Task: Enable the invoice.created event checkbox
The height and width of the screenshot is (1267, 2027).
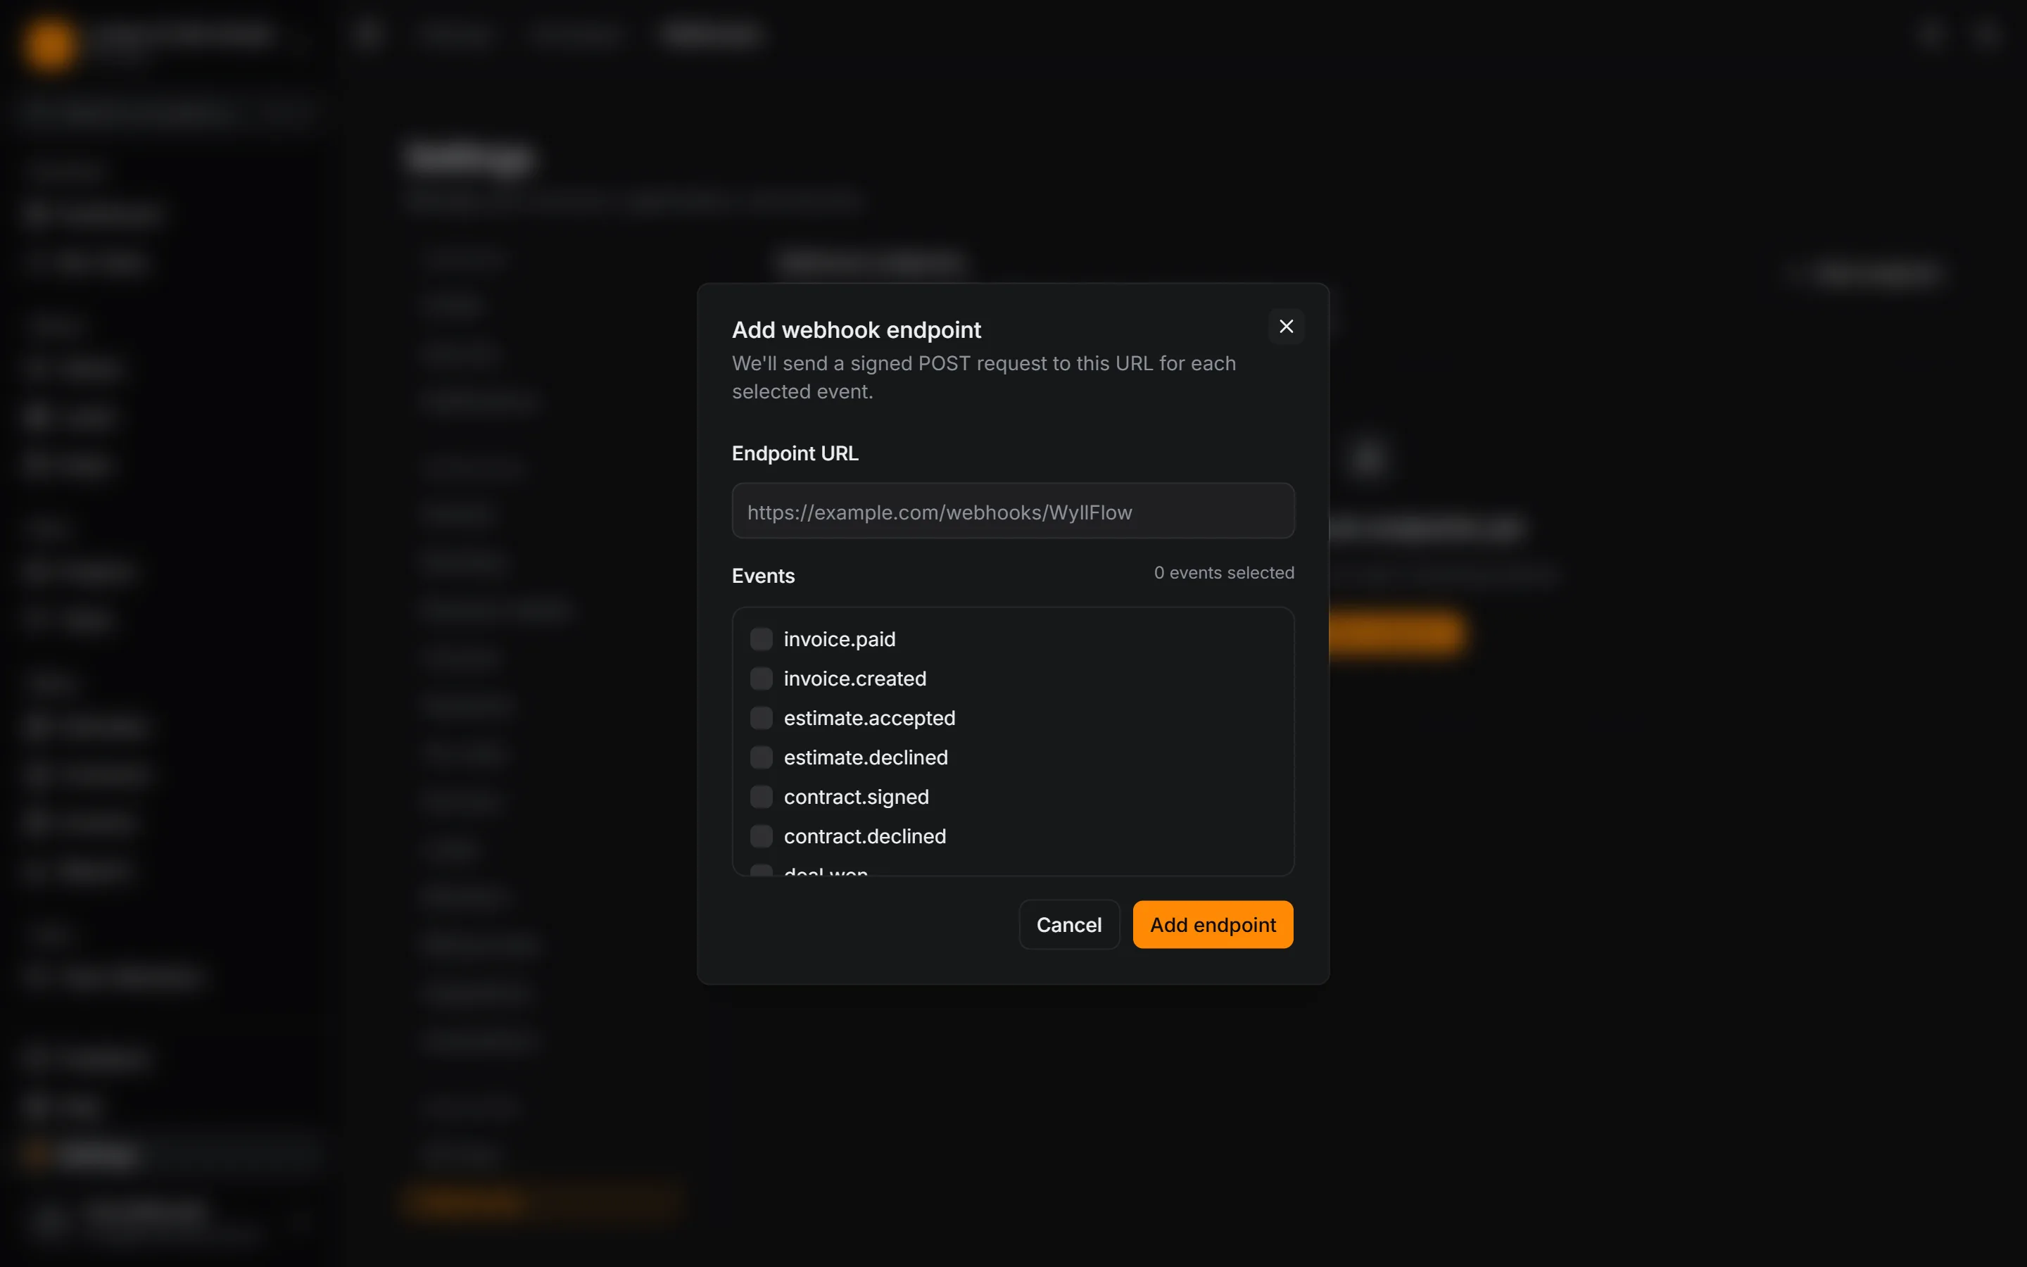Action: click(x=761, y=679)
